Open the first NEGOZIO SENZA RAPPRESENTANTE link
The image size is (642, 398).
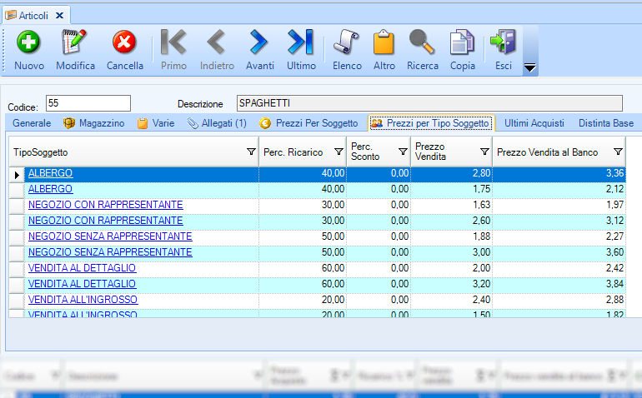coord(109,236)
